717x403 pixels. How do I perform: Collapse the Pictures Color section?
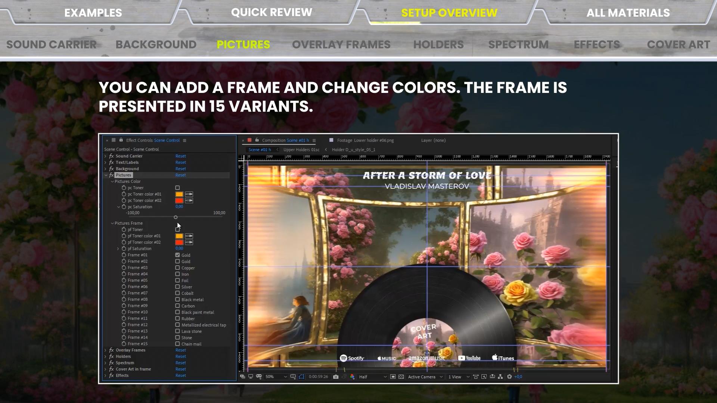[x=112, y=181]
